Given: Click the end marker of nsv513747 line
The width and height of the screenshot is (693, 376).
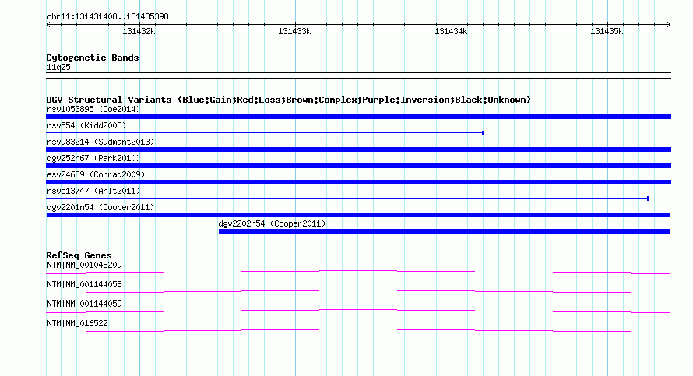Looking at the screenshot, I should (x=648, y=199).
